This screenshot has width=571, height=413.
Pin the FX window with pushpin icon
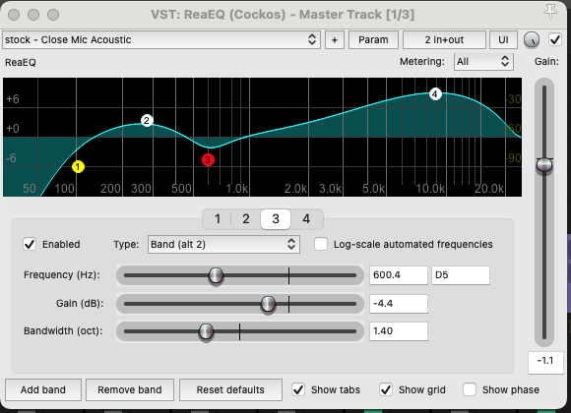coord(550,12)
